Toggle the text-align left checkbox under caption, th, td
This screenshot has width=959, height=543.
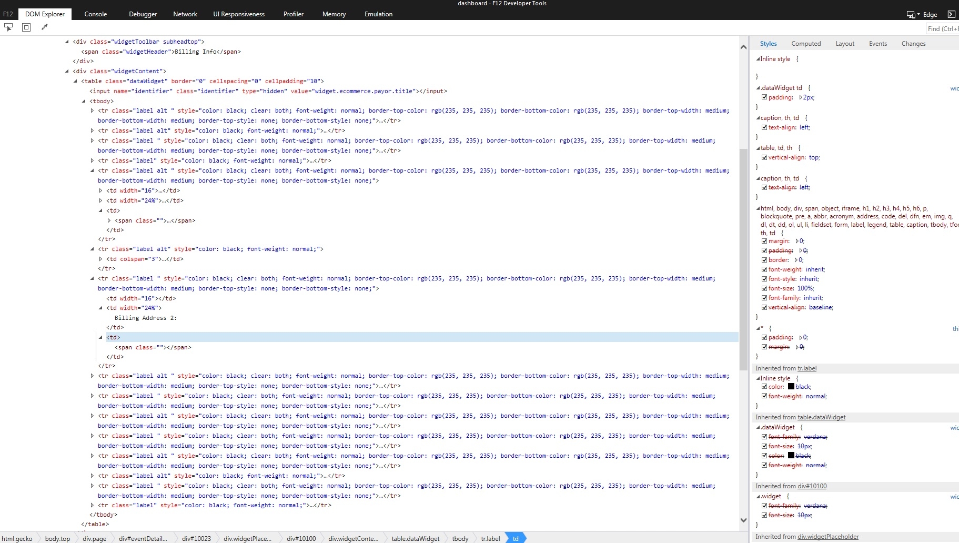pos(764,127)
